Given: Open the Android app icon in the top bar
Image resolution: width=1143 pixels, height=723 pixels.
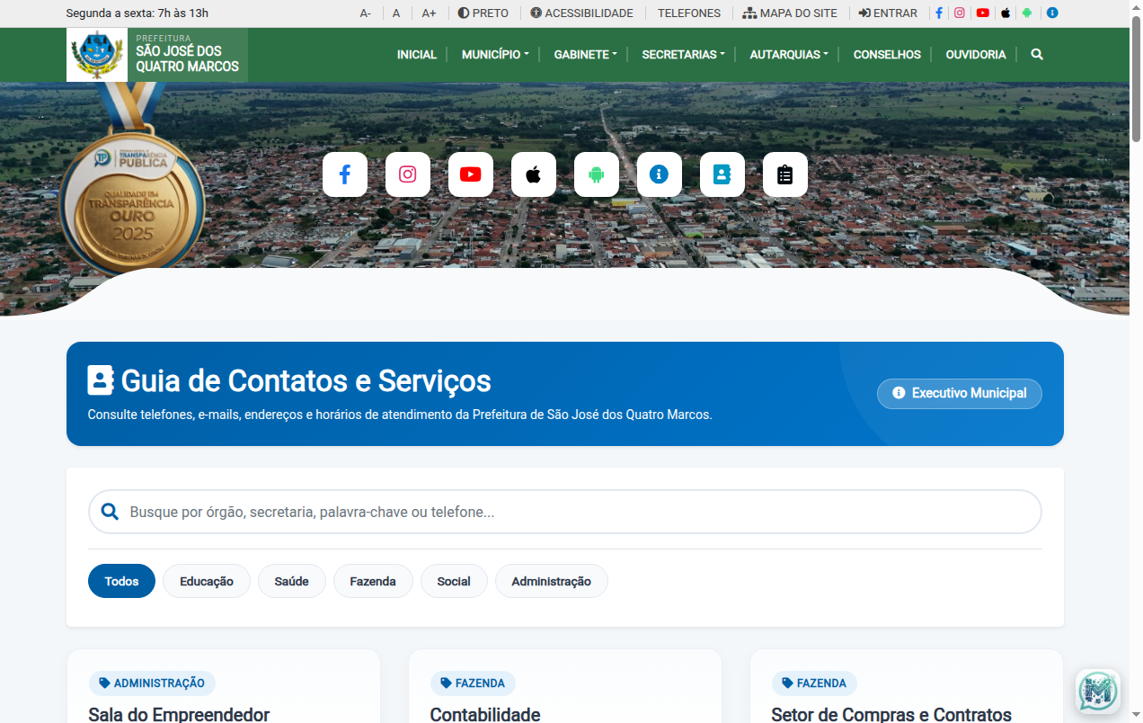Looking at the screenshot, I should pyautogui.click(x=1027, y=13).
